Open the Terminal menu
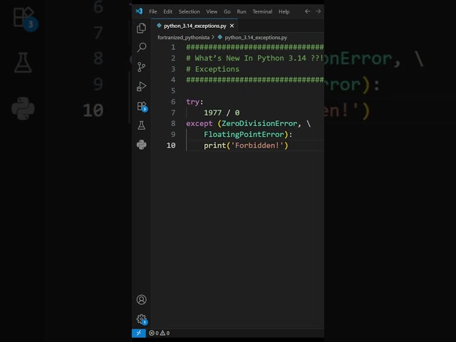The height and width of the screenshot is (342, 456). tap(262, 11)
